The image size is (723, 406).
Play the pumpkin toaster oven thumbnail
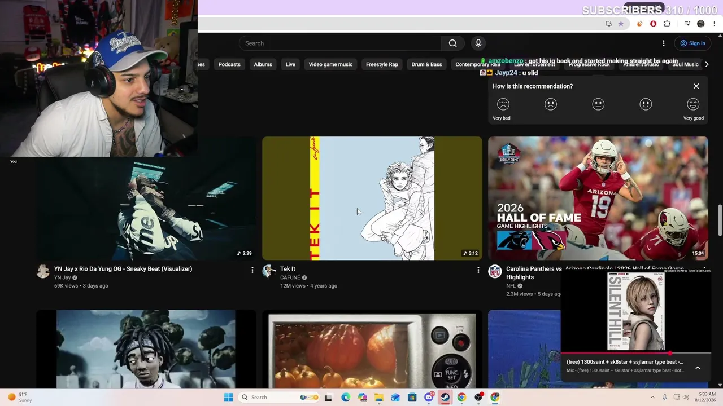372,349
